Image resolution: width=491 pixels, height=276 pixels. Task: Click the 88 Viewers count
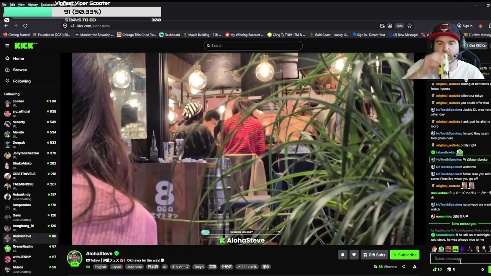point(386,267)
